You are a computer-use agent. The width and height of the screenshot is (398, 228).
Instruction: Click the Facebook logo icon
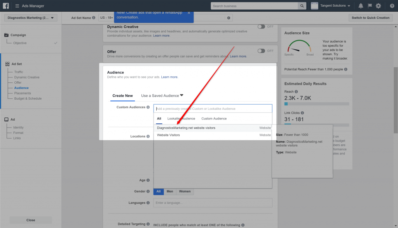pos(5,5)
